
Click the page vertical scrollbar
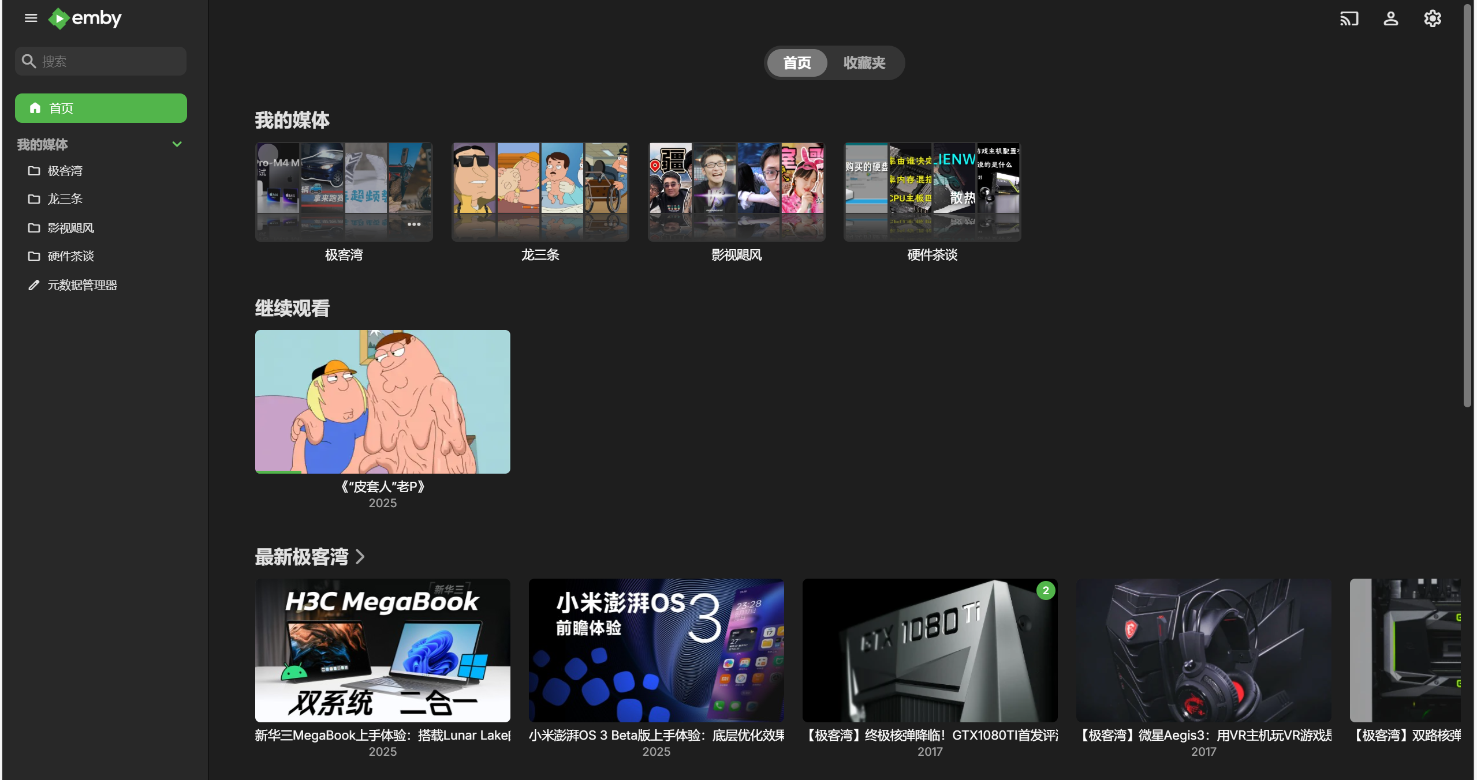tap(1468, 206)
